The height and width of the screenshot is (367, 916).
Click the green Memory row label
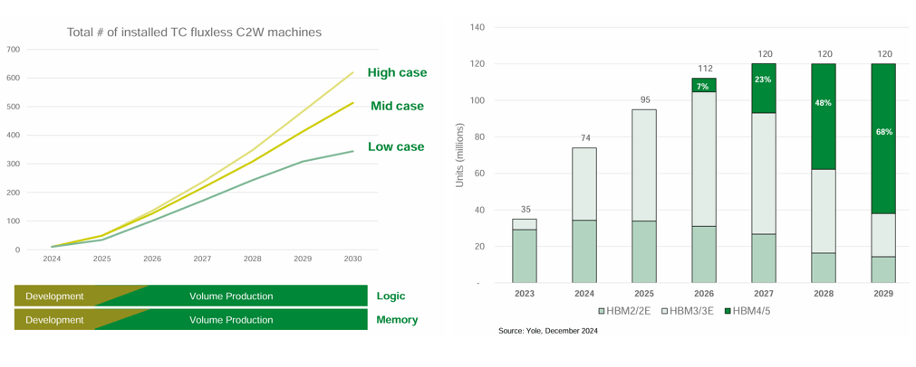[397, 319]
